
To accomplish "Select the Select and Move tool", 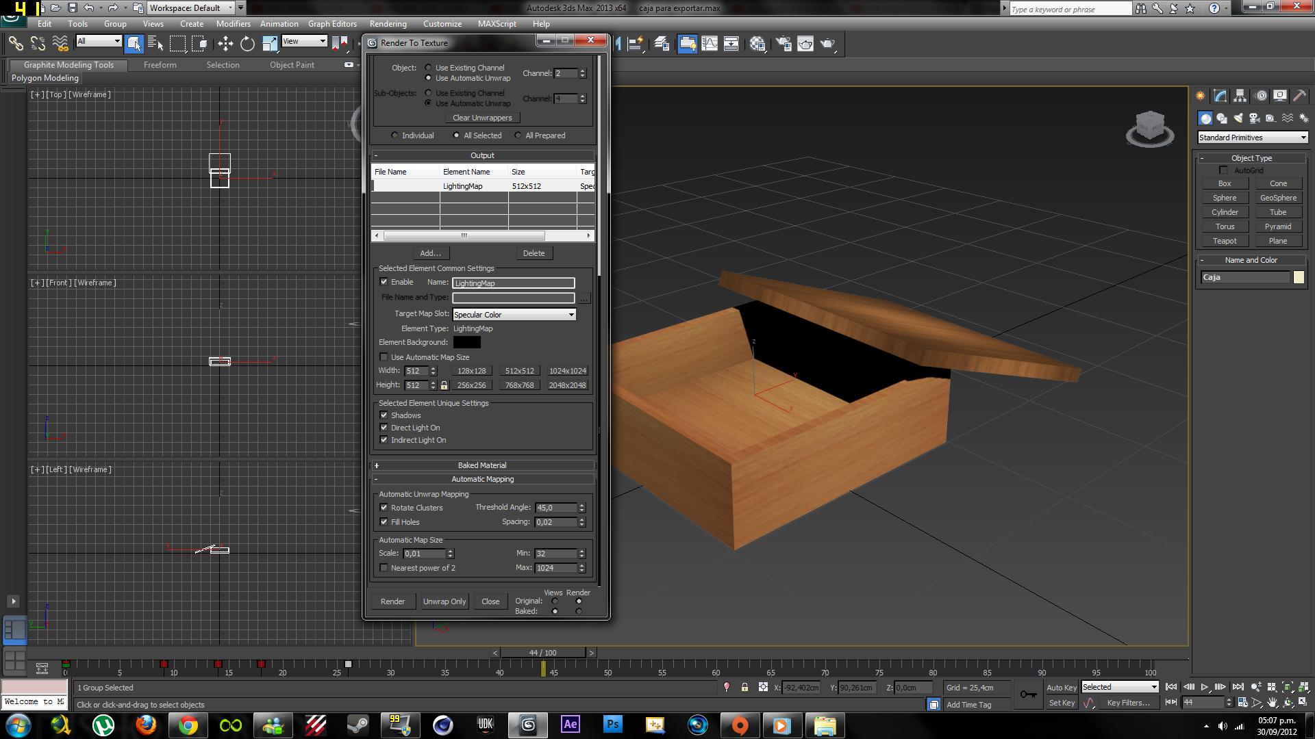I will click(x=225, y=44).
